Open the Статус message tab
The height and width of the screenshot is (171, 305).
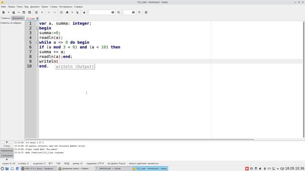[7, 146]
